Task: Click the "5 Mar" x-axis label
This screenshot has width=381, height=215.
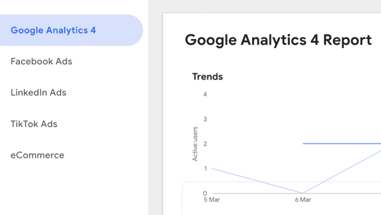Action: coord(212,200)
